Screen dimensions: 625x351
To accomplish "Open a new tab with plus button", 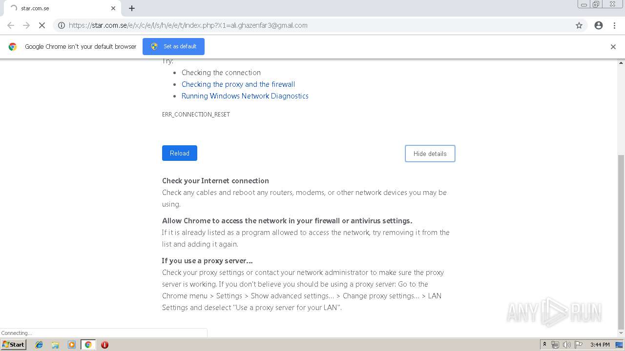I will coord(132,8).
